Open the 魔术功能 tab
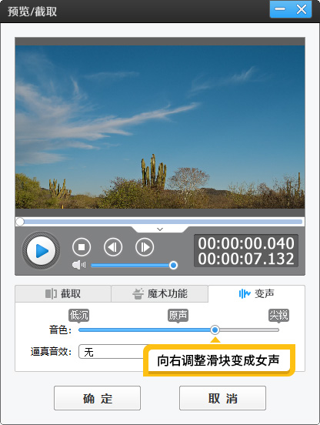This screenshot has height=425, width=320. [x=160, y=293]
